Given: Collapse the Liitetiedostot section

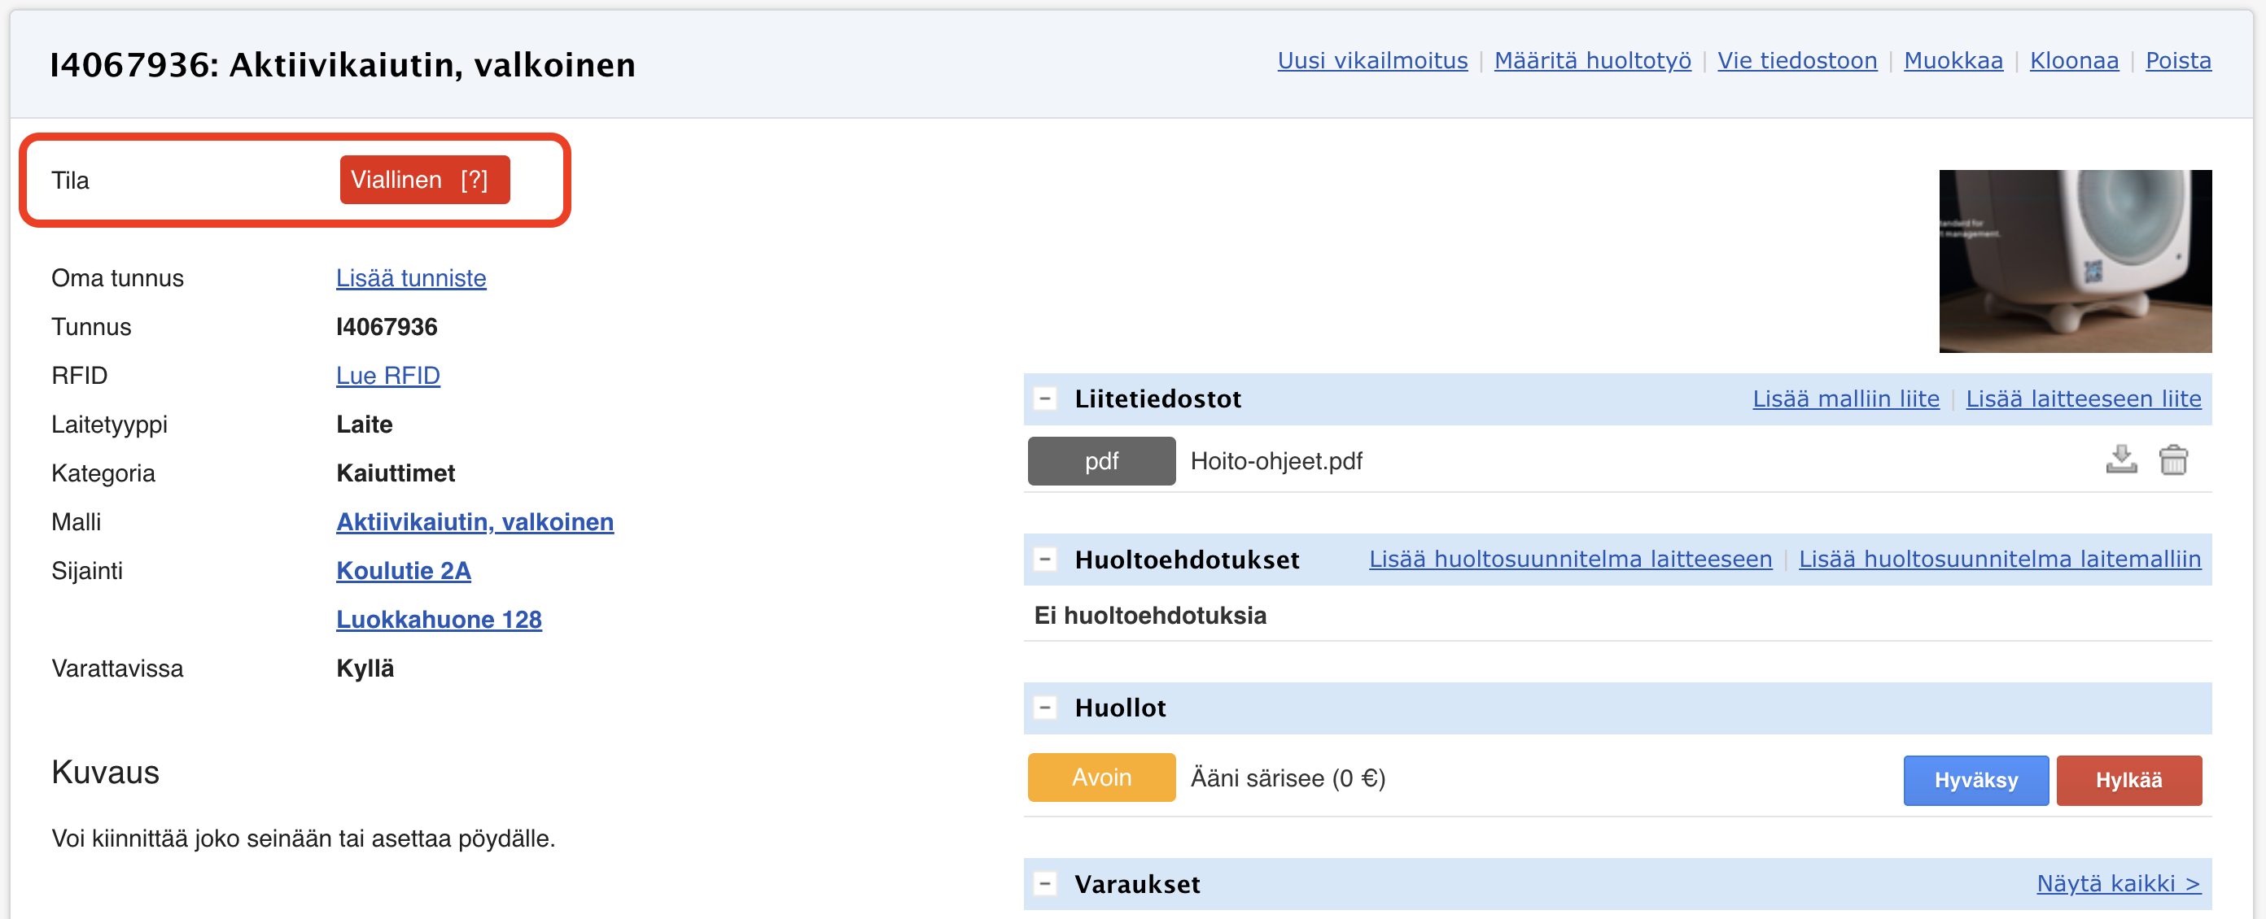Looking at the screenshot, I should 1045,399.
